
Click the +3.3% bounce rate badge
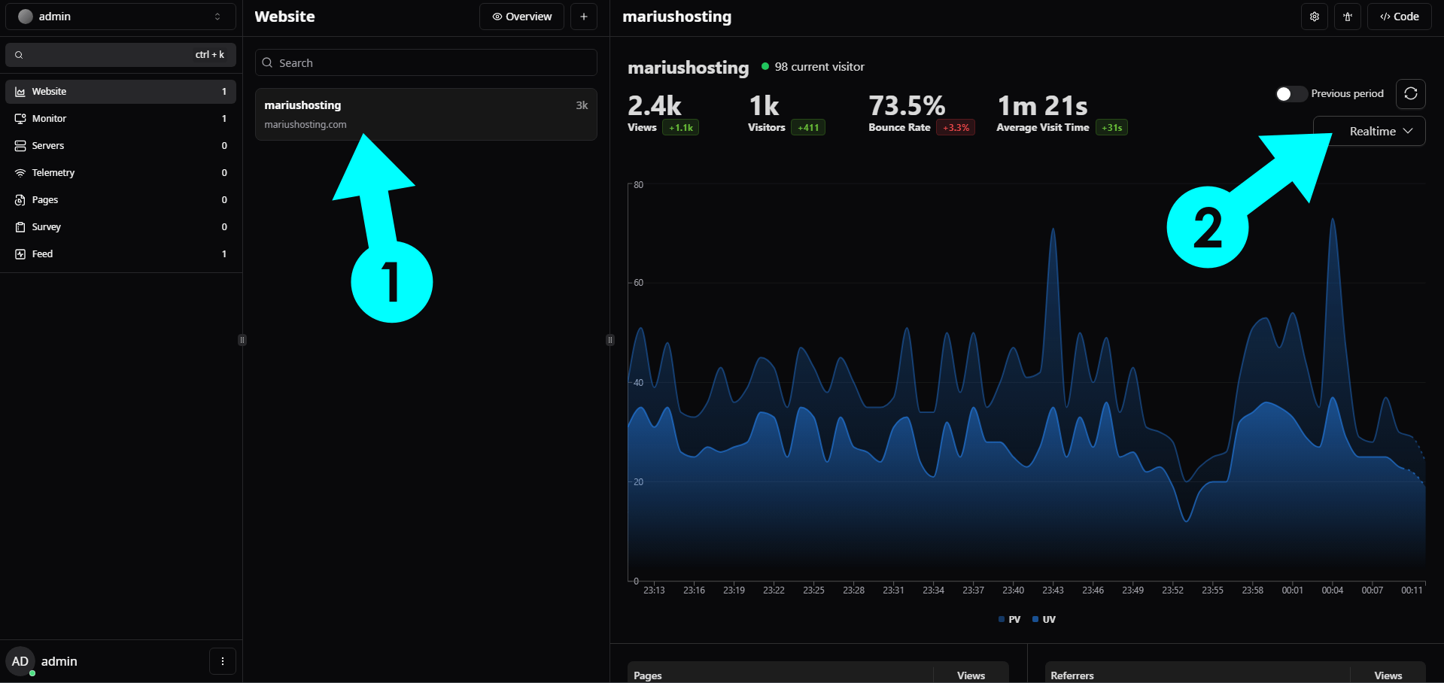tap(956, 128)
